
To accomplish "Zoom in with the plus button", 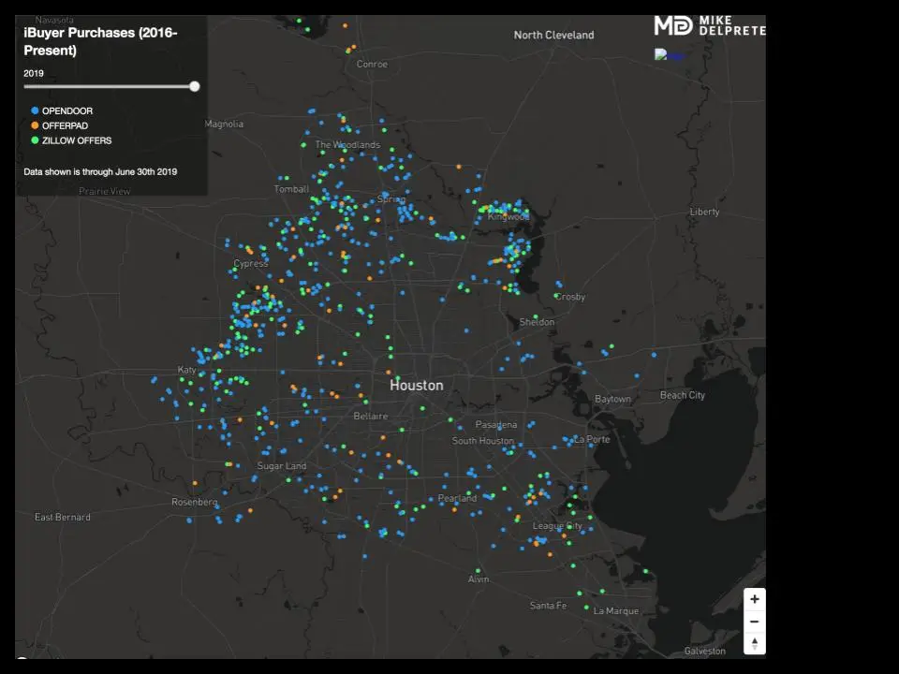I will (x=755, y=599).
